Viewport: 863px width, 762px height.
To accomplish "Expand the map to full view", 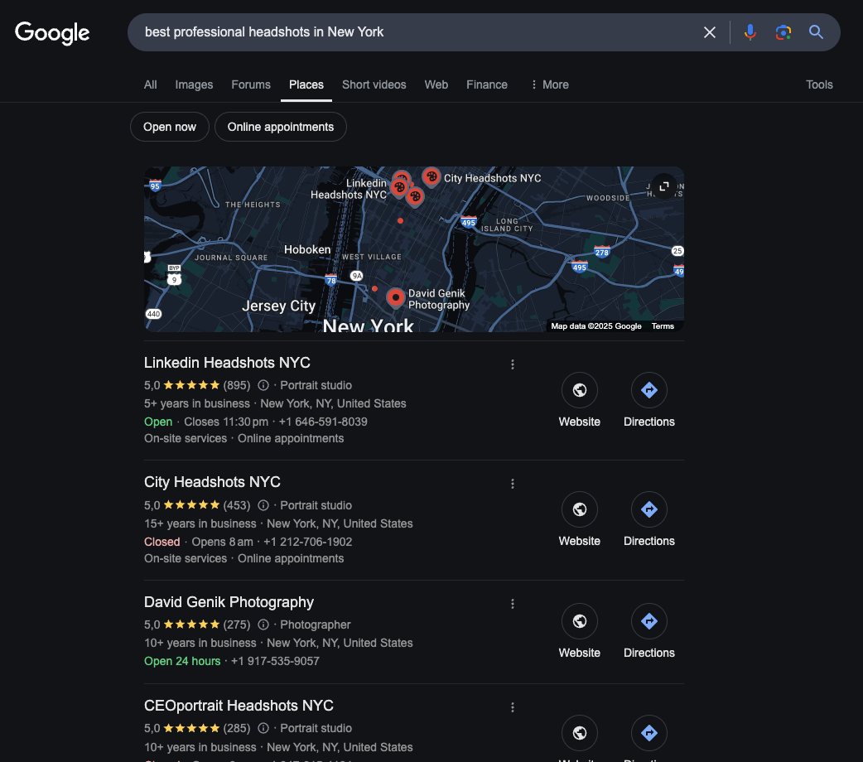I will coord(663,186).
